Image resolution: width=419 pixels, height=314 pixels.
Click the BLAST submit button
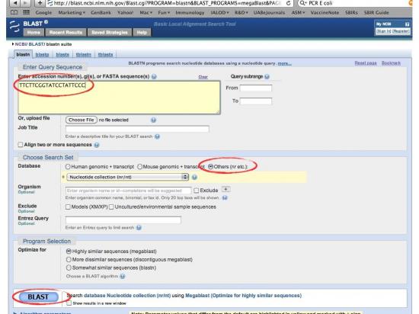(x=39, y=296)
